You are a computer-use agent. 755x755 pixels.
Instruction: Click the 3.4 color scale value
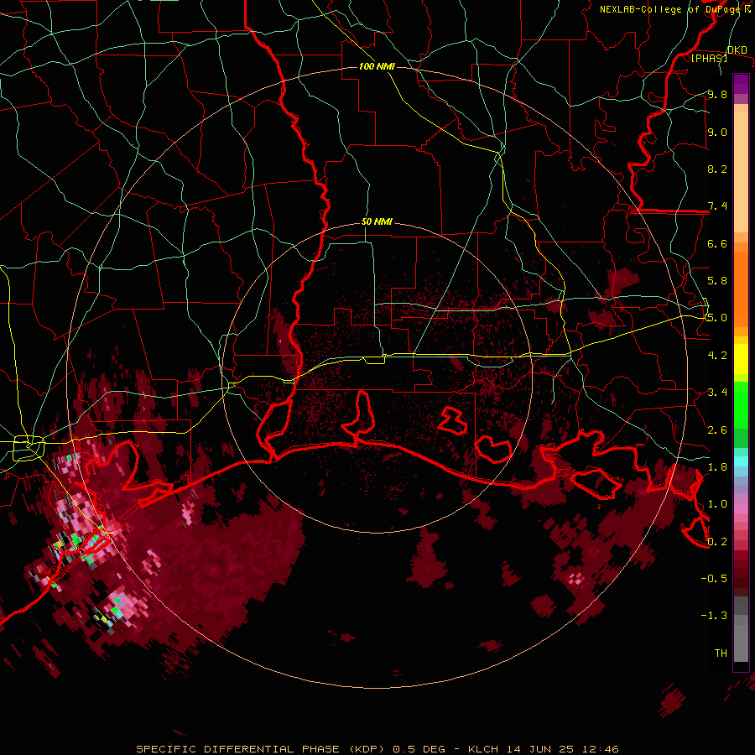pos(717,393)
